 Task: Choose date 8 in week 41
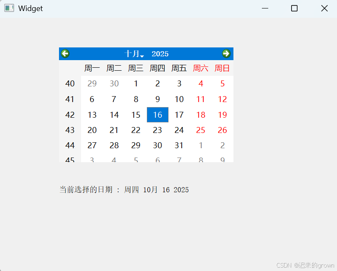(136, 99)
